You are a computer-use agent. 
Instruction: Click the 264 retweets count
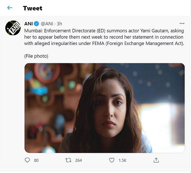click(78, 160)
